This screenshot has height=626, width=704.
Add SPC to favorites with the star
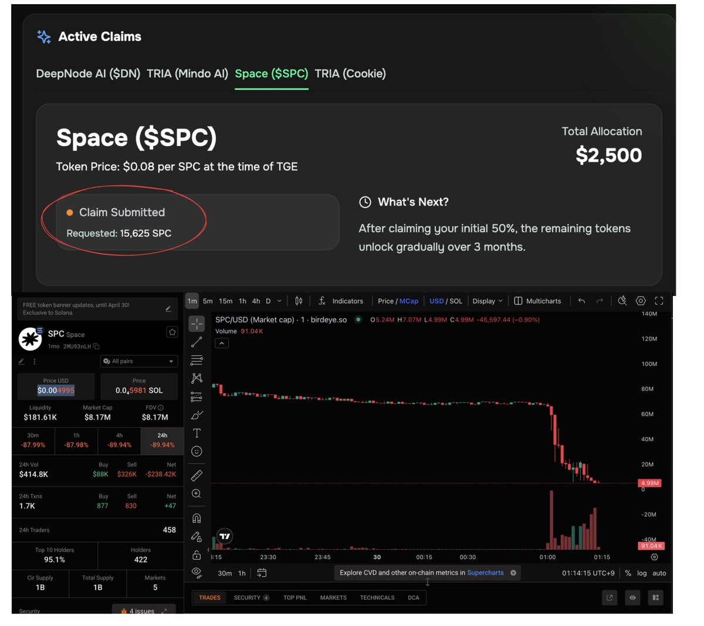tap(172, 332)
